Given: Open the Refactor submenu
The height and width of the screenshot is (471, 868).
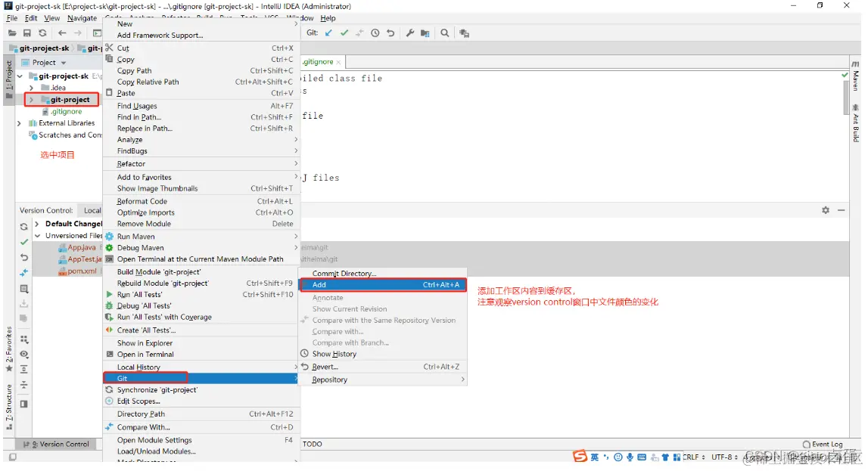Looking at the screenshot, I should point(201,163).
